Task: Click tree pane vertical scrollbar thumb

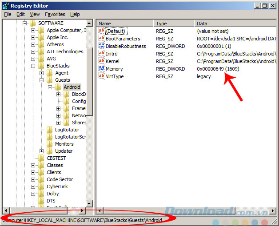Action: click(x=89, y=82)
